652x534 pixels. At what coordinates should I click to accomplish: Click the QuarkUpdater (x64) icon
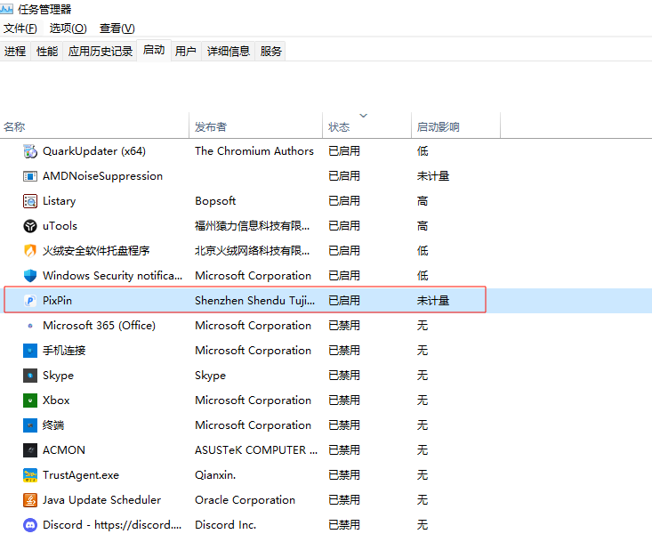coord(30,151)
